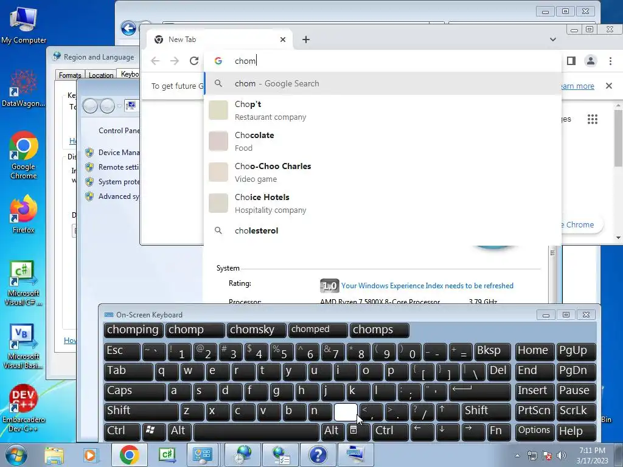This screenshot has height=467, width=623.
Task: Choose the Chocolate food suggestion
Action: click(x=383, y=141)
